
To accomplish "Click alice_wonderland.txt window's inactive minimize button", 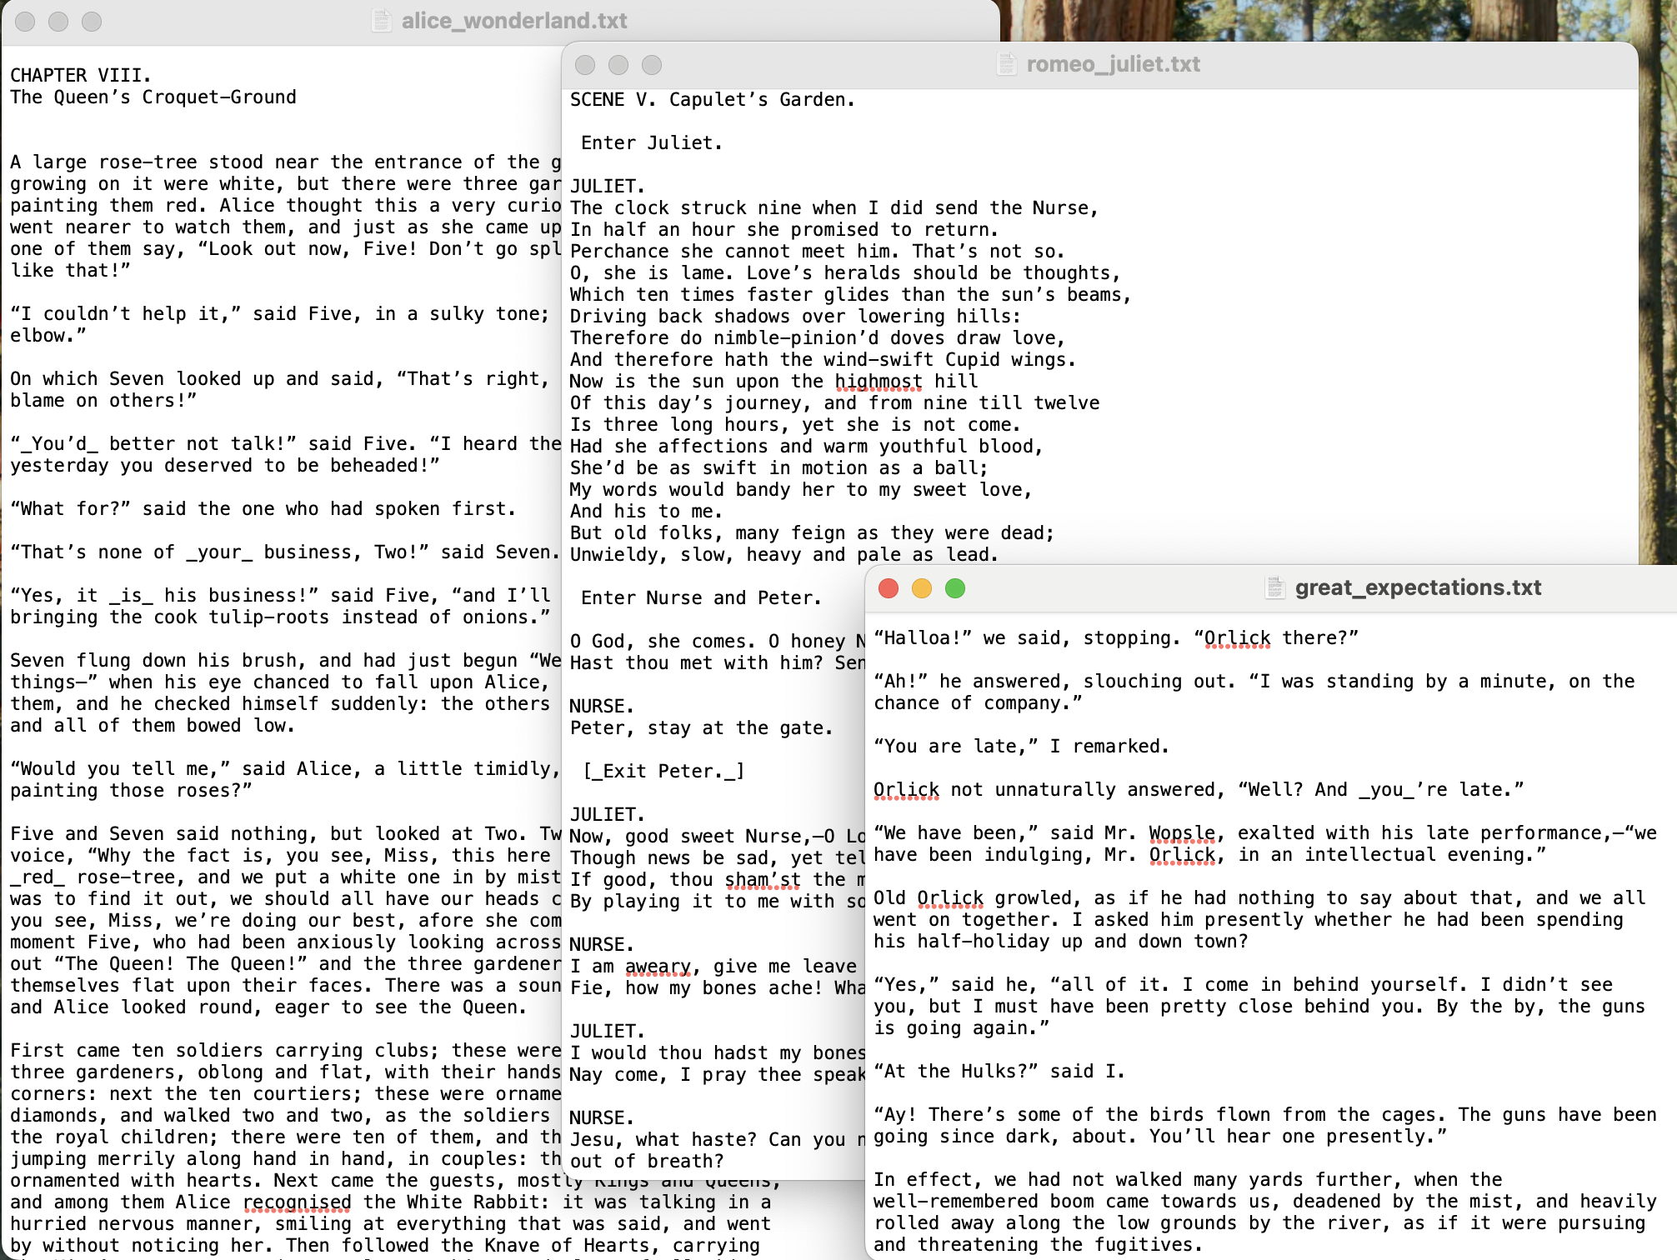I will click(x=58, y=22).
